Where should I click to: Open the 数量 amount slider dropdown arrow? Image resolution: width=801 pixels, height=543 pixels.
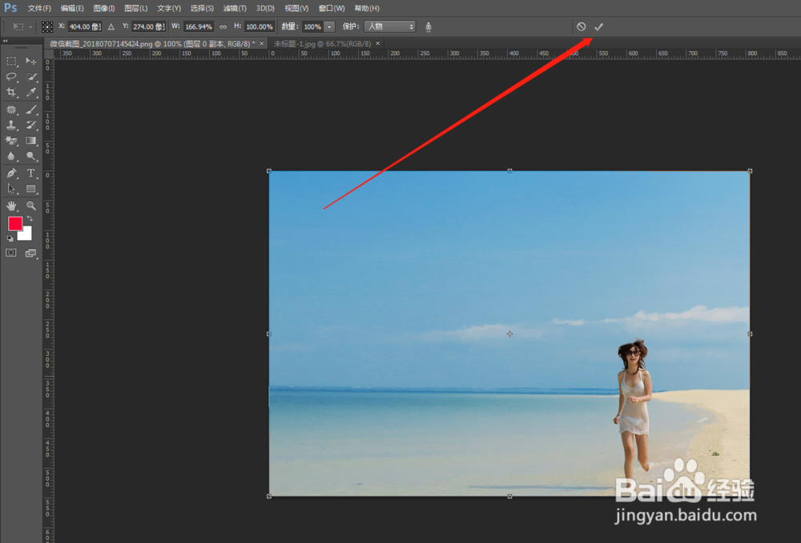(x=330, y=26)
